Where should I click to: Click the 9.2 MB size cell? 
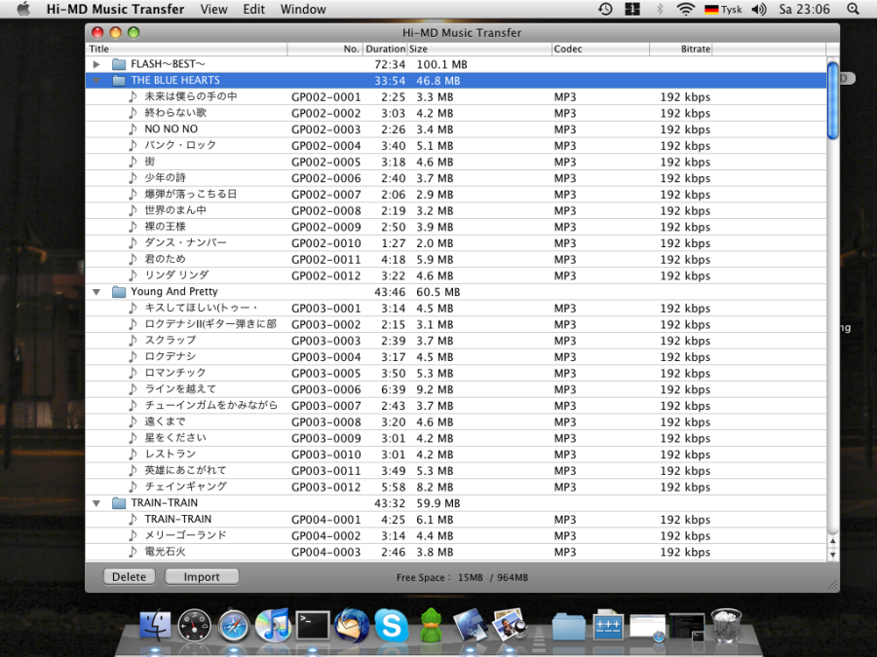click(435, 389)
